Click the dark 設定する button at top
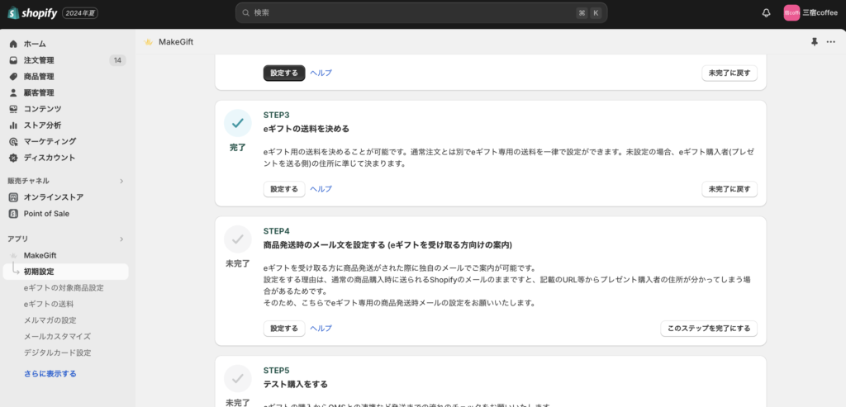Screen dimensions: 846x407 tap(284, 73)
